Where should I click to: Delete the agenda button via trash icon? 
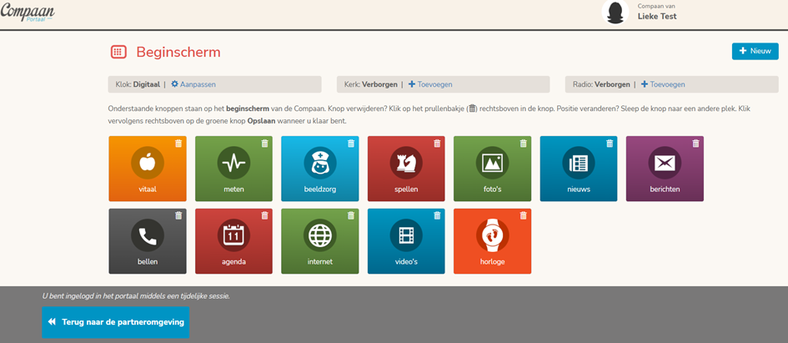(x=265, y=216)
